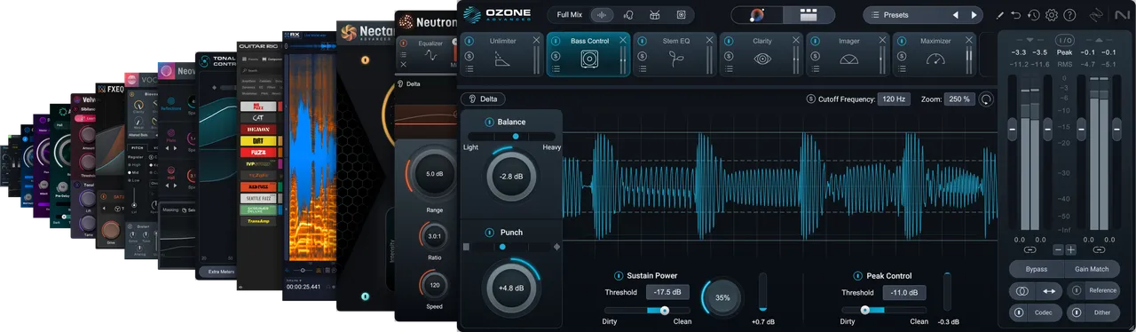Select the vocals stem focus icon
The width and height of the screenshot is (1136, 332).
click(x=629, y=15)
